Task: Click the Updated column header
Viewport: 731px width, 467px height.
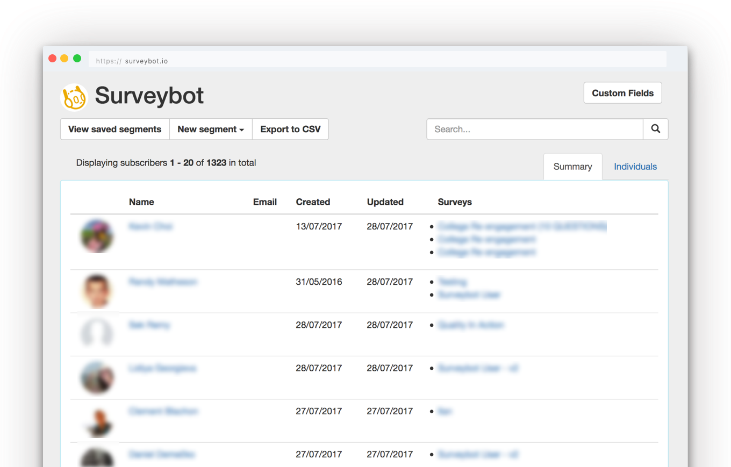Action: pos(385,202)
